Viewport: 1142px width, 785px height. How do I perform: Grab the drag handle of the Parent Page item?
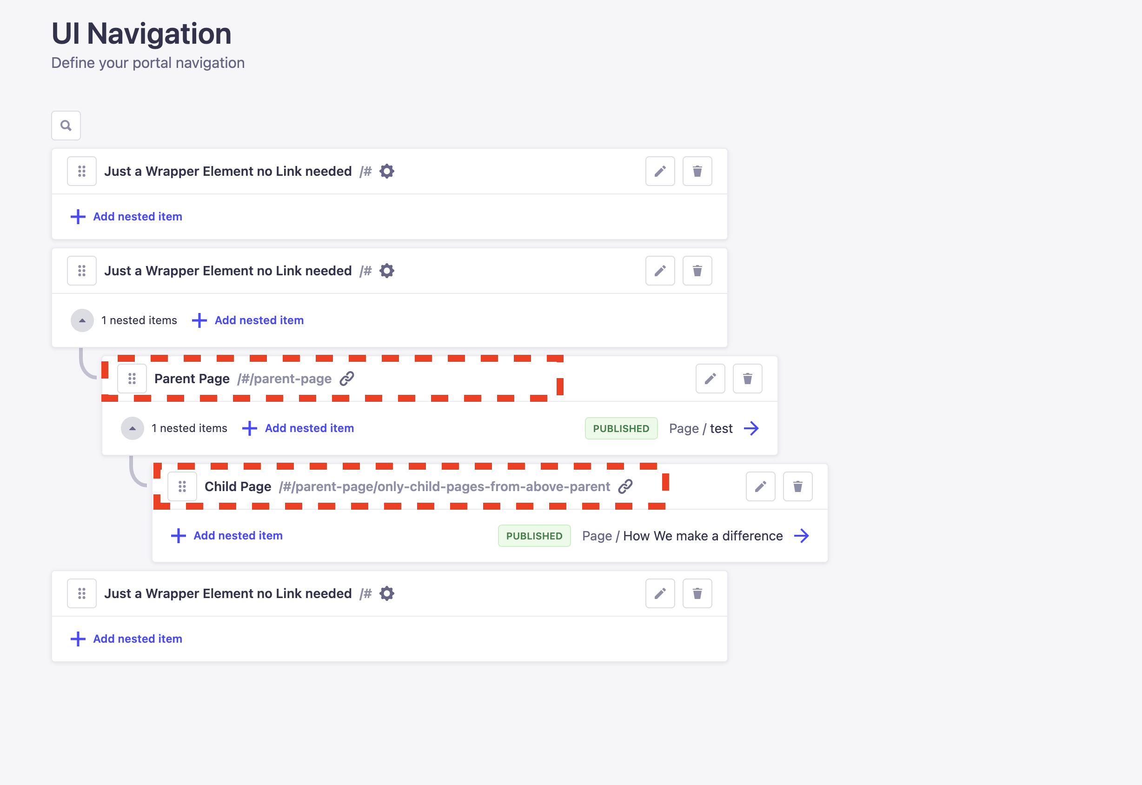pyautogui.click(x=132, y=378)
